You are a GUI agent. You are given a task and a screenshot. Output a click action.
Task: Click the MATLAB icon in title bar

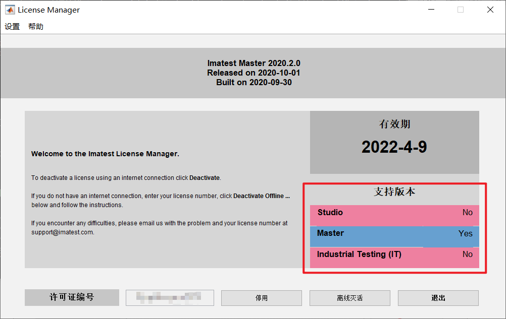click(10, 10)
